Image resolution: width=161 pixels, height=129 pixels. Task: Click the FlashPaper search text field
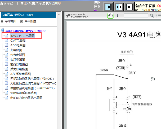(136, 16)
